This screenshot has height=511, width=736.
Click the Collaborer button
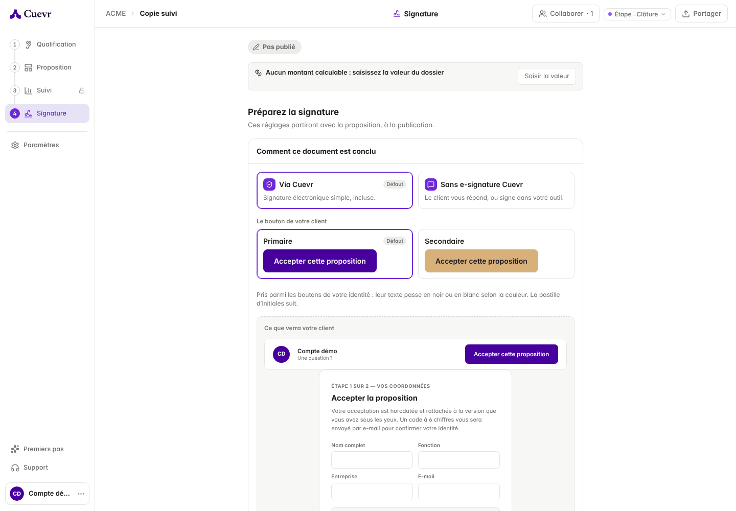(566, 14)
